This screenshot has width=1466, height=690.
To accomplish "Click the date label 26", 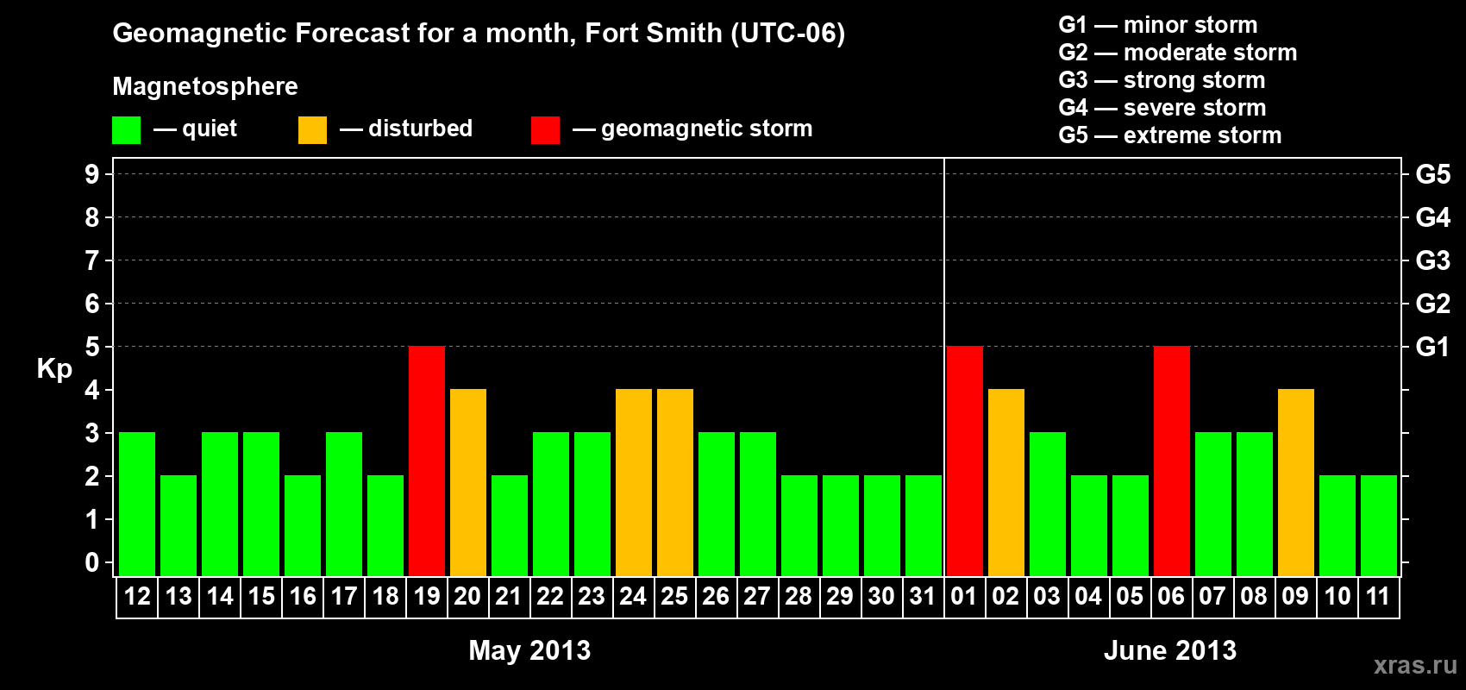I will 716,597.
